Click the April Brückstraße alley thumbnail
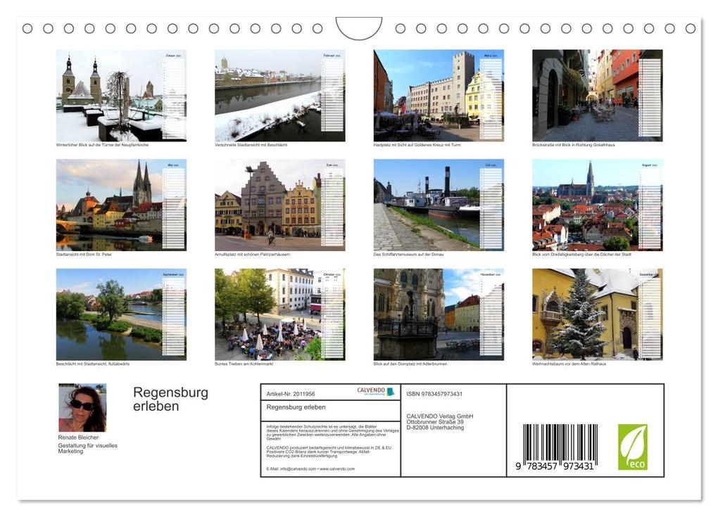The height and width of the screenshot is (517, 718). 597,96
